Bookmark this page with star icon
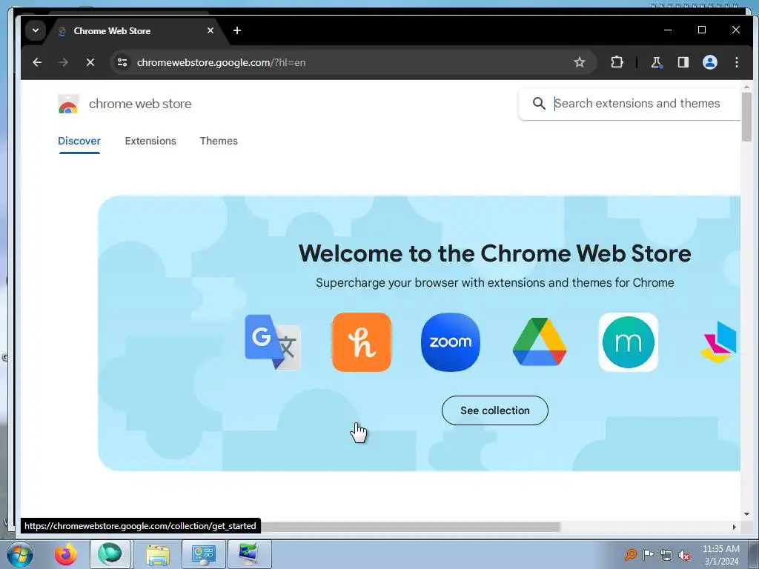 tap(580, 62)
